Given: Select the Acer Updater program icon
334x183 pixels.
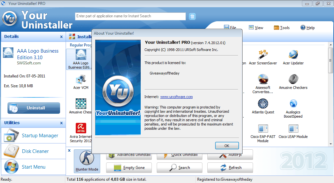Looking at the screenshot, I should point(293,55).
